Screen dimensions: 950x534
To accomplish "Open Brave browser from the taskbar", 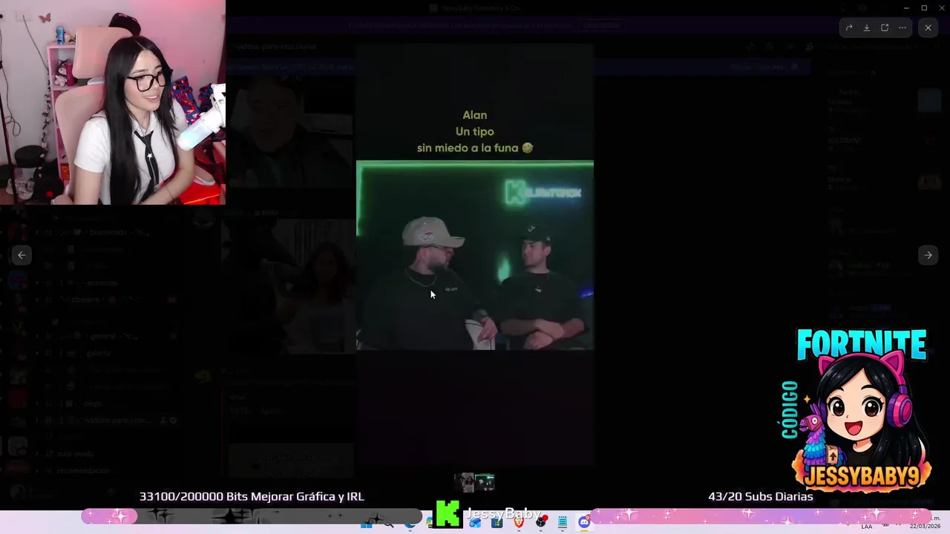I will (x=519, y=523).
